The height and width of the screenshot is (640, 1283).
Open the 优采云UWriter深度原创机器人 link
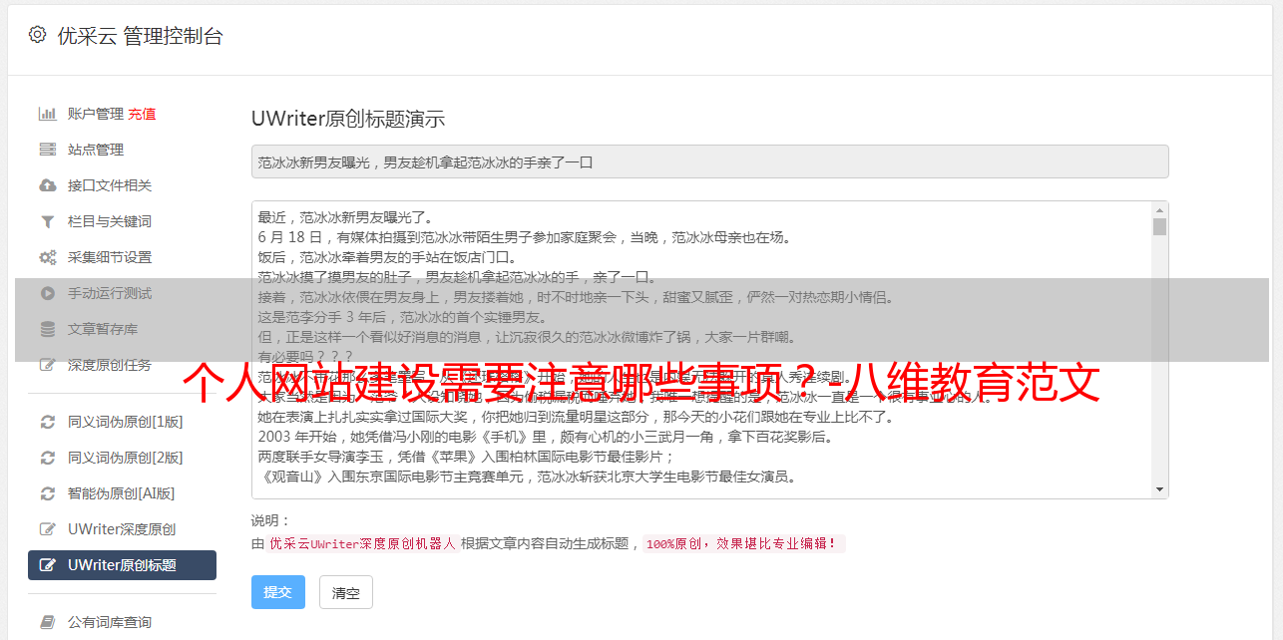[x=362, y=544]
